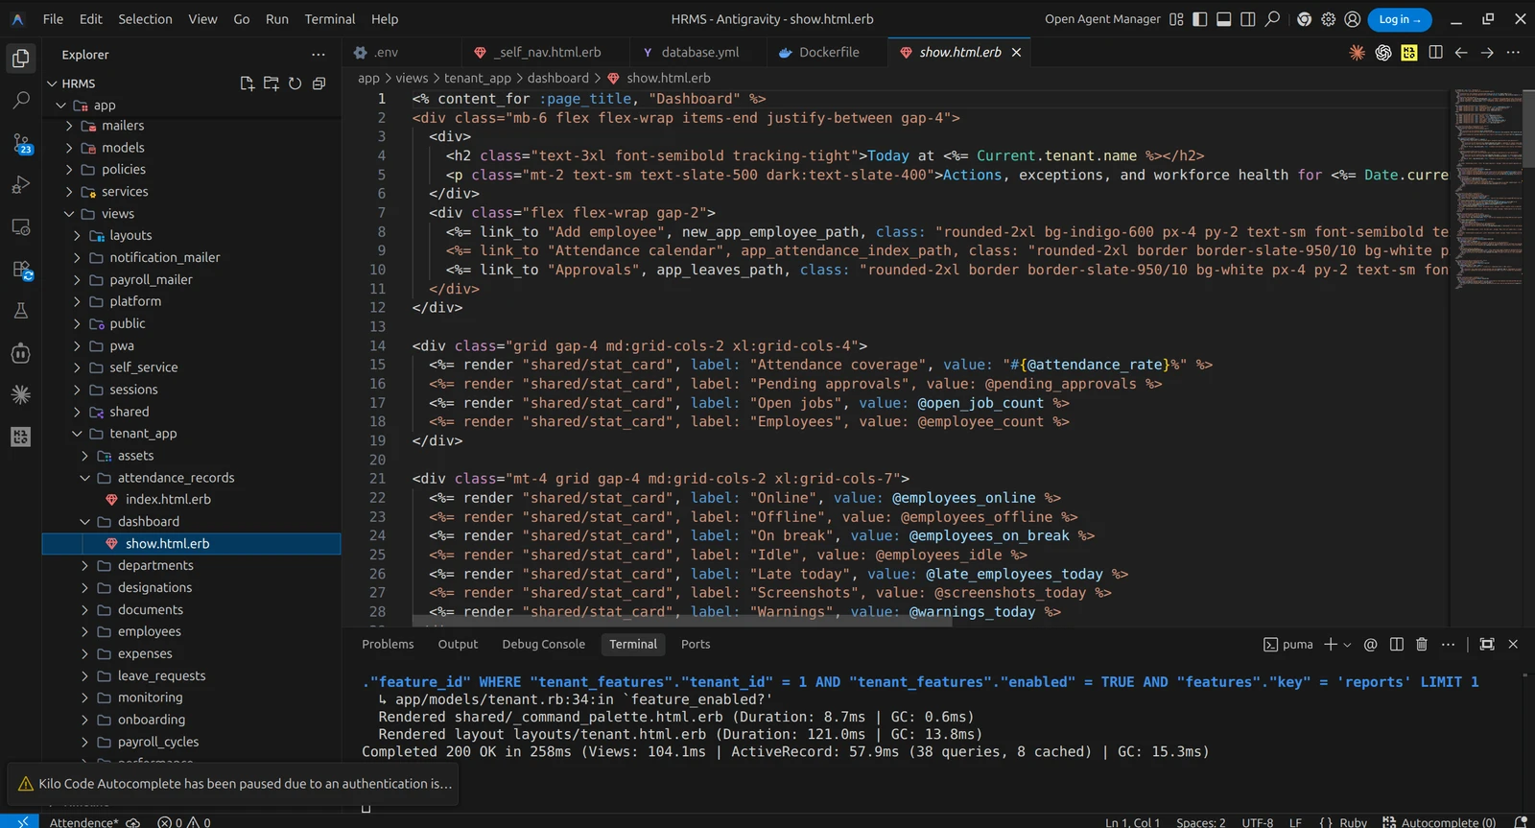
Task: Open the Terminal menu in menu bar
Action: tap(330, 19)
